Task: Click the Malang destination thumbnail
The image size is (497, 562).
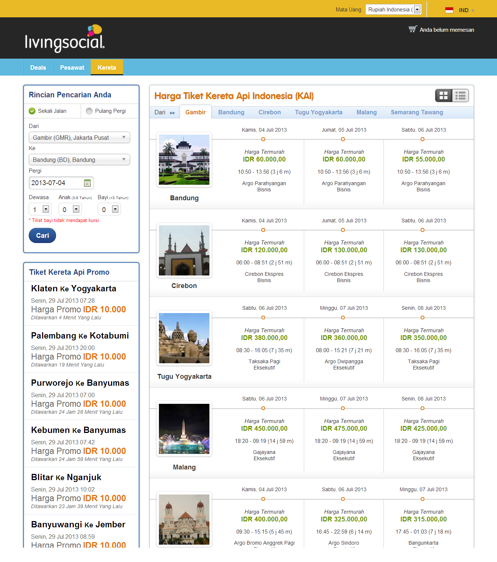Action: pos(184,429)
